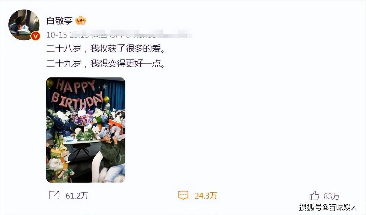This screenshot has height=215, width=366.
Task: Open the birthday photo thumbnail
Action: (x=86, y=130)
